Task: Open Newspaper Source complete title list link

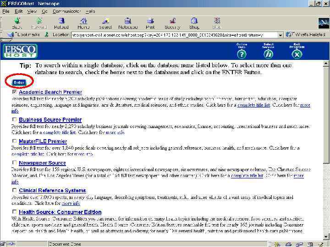Action: click(247, 176)
